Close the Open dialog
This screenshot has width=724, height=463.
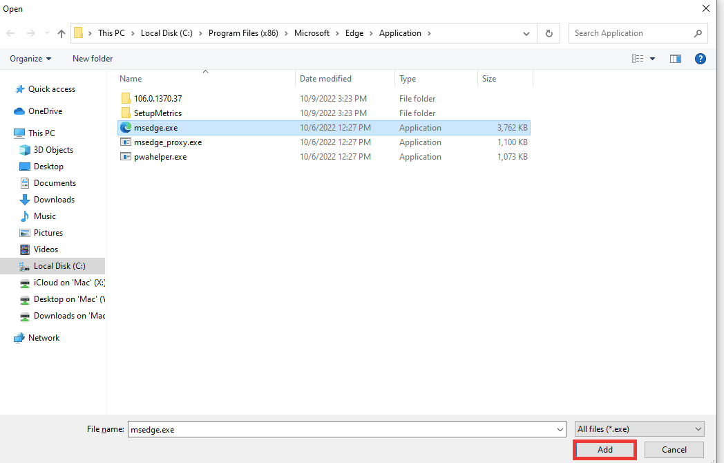[x=705, y=8]
